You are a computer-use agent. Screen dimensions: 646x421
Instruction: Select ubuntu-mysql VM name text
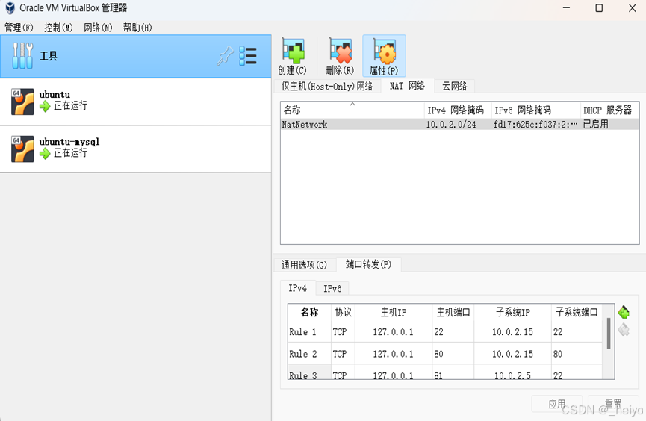coord(69,141)
